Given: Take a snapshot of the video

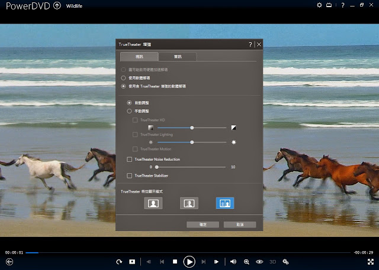Looking at the screenshot, I should 132,262.
